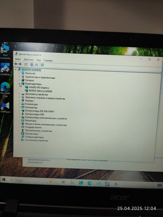Screen dimensions: 163x217
Task: Open Task View on the taskbar
Action: pos(63,182)
